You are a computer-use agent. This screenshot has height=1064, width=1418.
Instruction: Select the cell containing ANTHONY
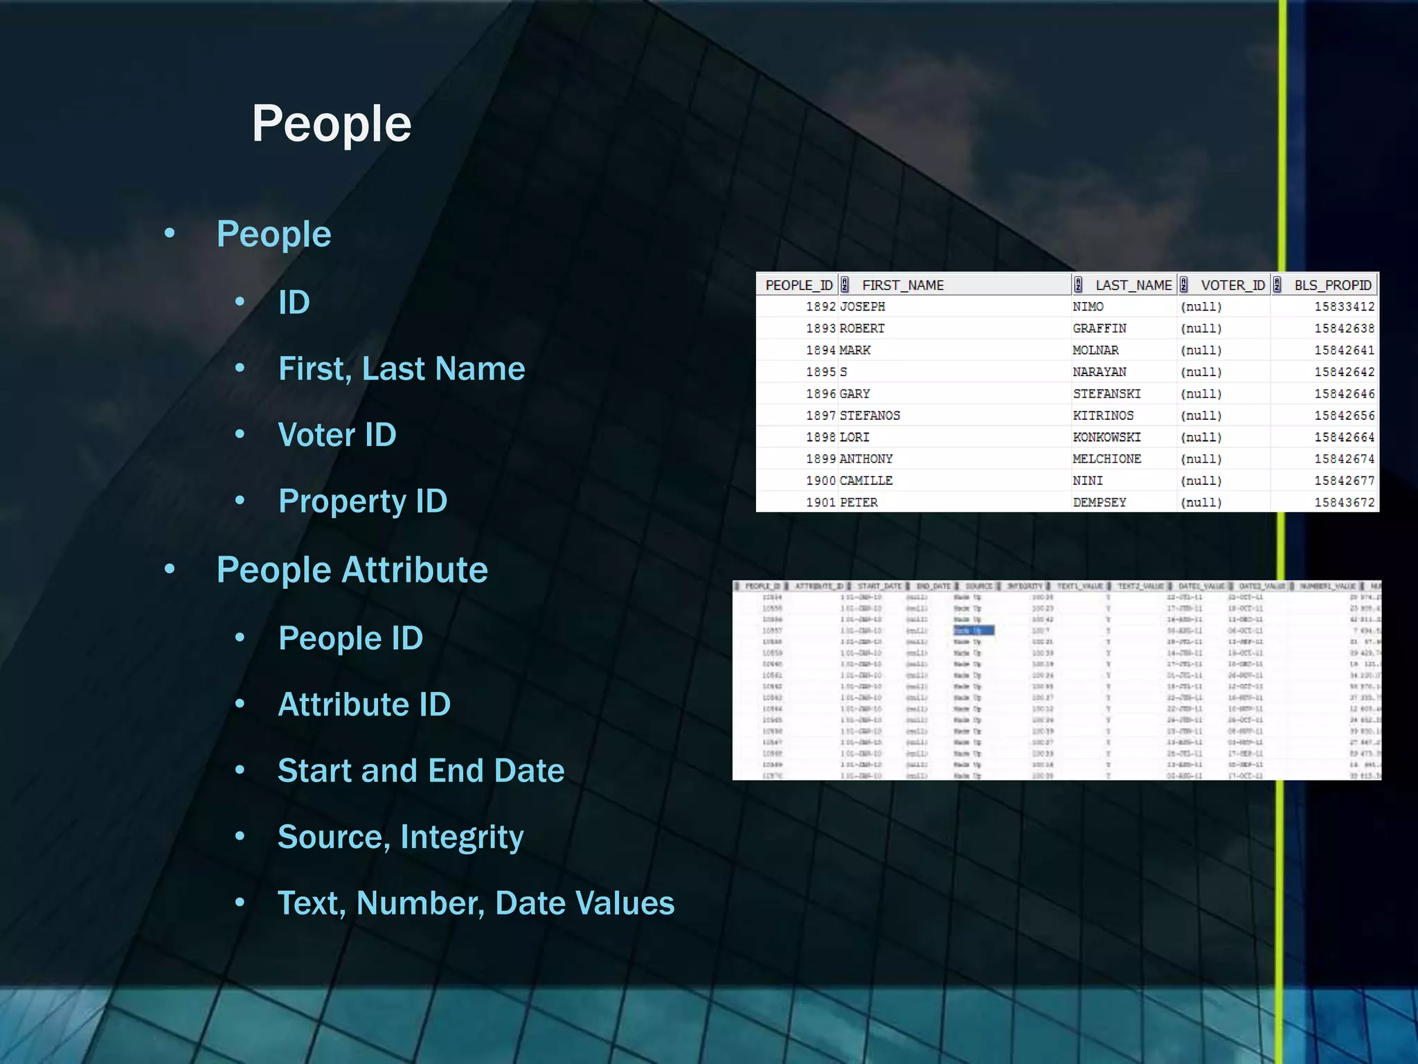pos(865,459)
